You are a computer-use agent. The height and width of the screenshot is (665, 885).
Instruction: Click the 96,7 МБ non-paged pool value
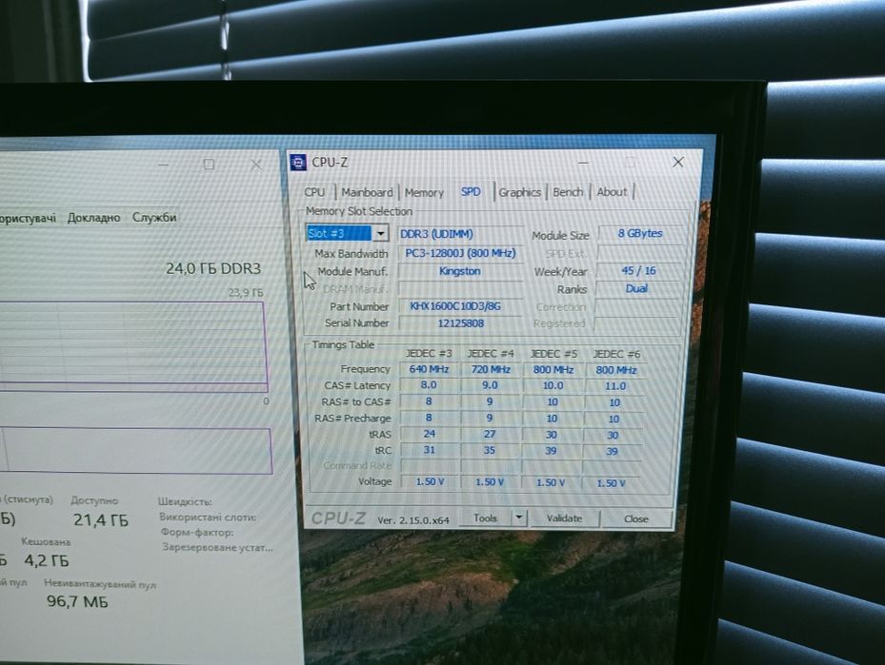click(x=77, y=602)
